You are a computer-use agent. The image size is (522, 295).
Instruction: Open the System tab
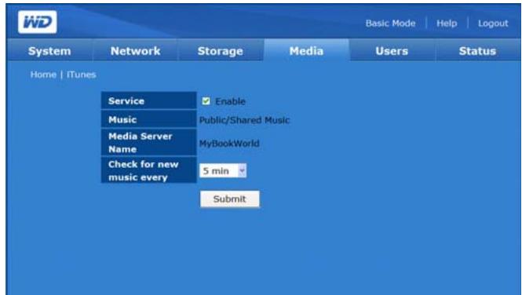coord(49,51)
